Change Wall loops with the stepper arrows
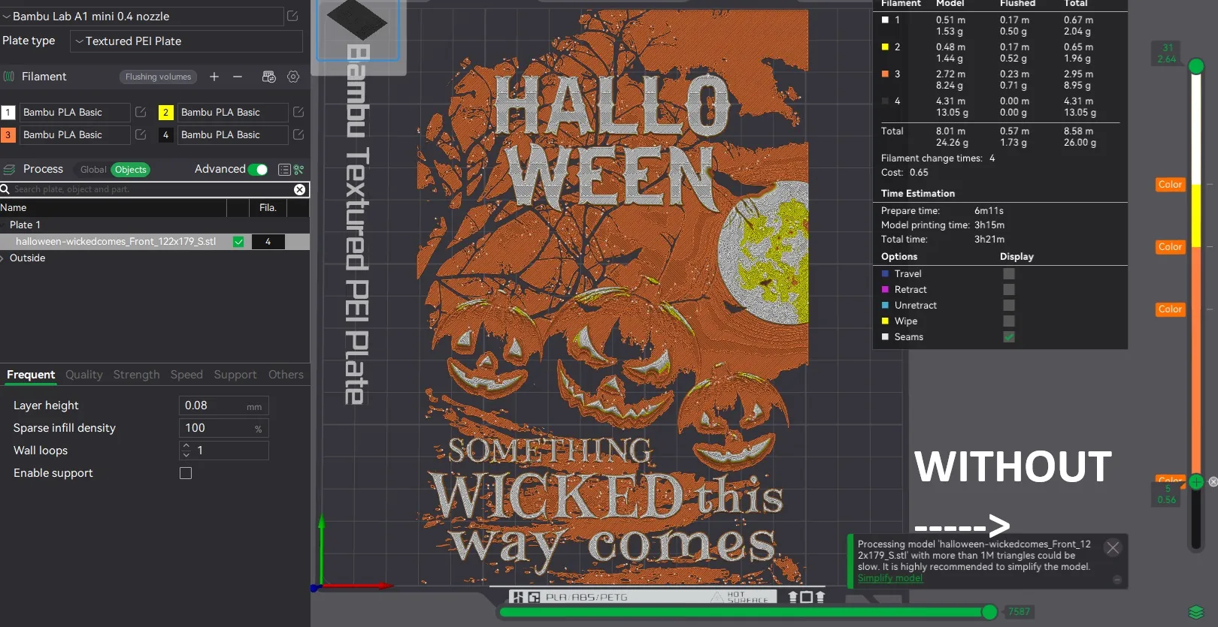This screenshot has width=1218, height=627. tap(186, 451)
